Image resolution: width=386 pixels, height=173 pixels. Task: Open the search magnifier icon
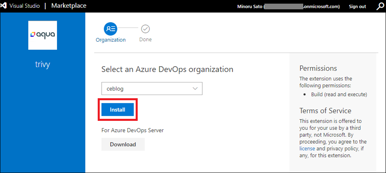(380, 6)
